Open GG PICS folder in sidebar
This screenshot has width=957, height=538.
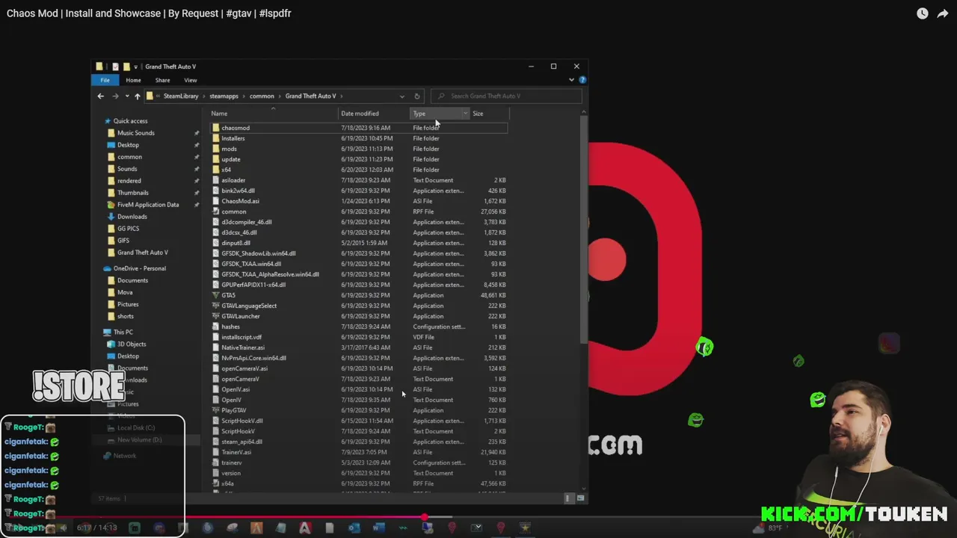click(x=128, y=229)
